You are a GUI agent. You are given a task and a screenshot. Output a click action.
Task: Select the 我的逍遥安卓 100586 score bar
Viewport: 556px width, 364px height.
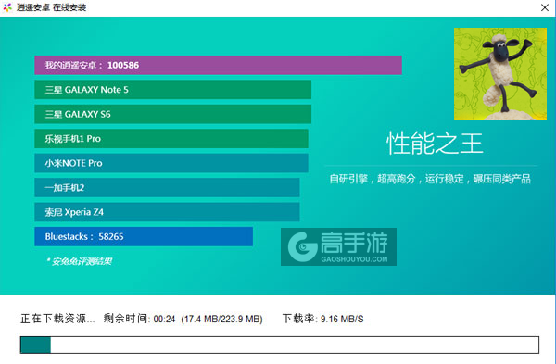point(218,65)
